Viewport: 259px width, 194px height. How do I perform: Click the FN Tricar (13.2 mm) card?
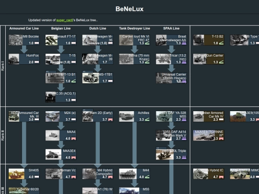(x=171, y=59)
